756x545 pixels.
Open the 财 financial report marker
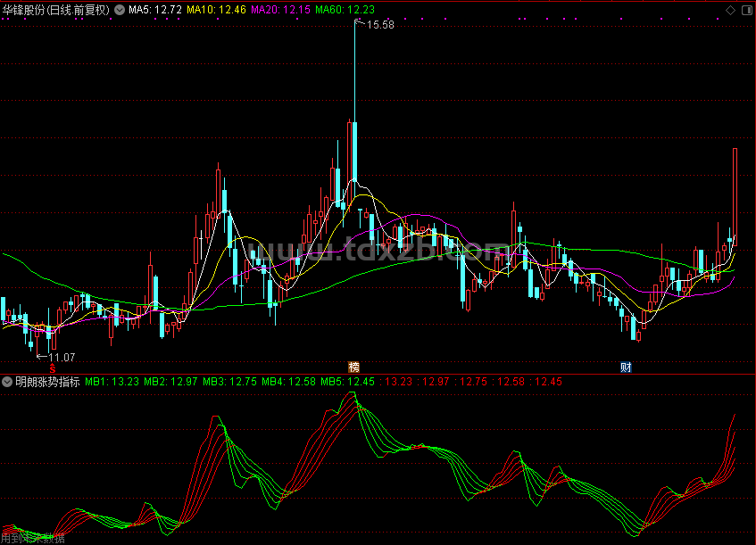[626, 367]
